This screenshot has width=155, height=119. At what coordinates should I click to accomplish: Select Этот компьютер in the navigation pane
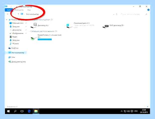(18, 53)
